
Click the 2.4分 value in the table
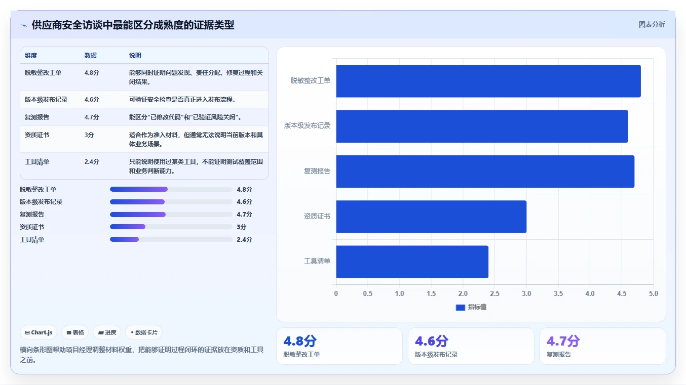tap(92, 162)
